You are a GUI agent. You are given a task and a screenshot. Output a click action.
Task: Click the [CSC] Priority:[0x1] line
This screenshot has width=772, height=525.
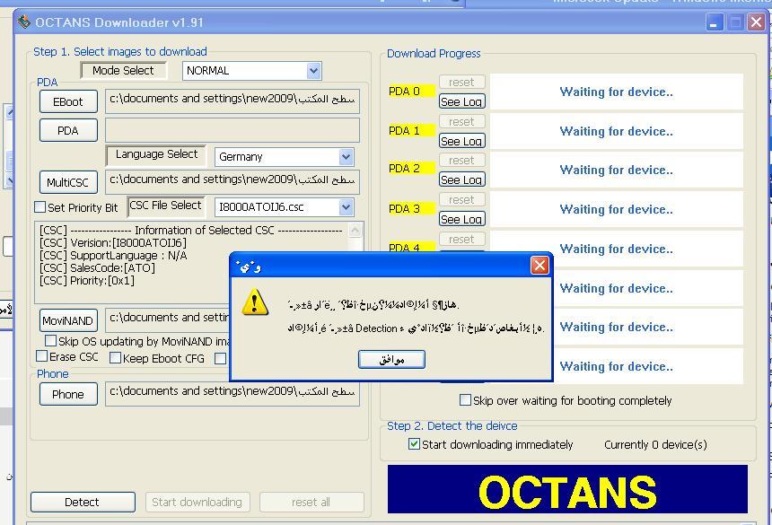[87, 281]
